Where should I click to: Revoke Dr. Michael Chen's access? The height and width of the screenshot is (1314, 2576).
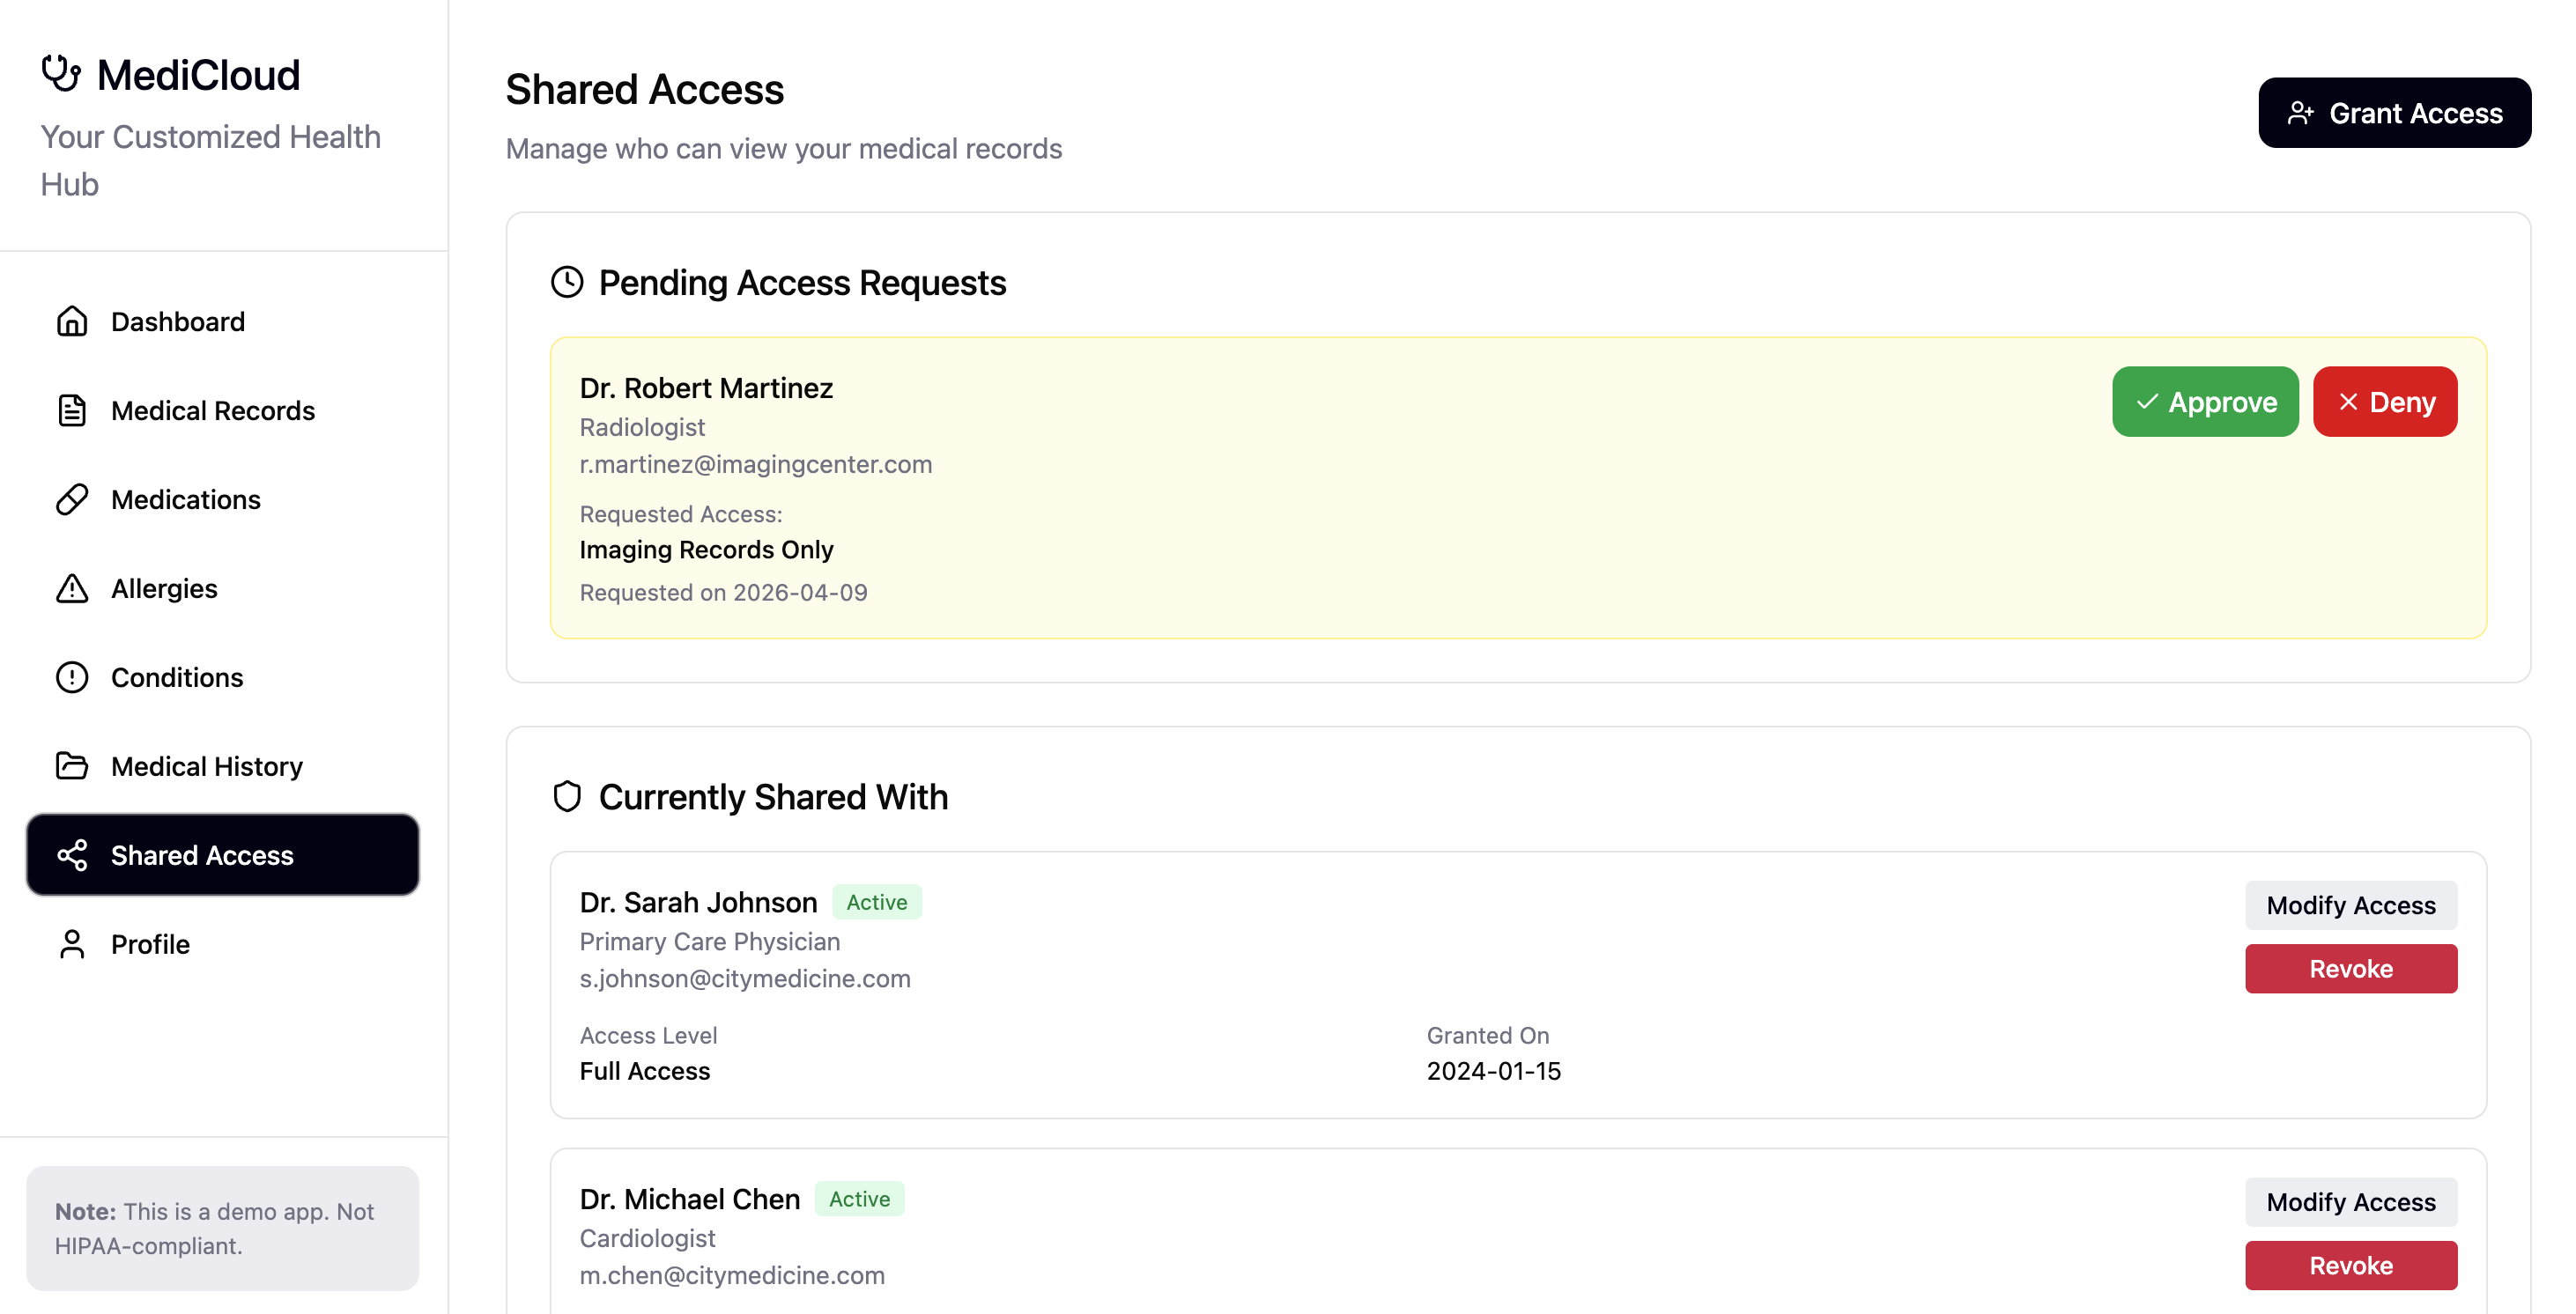point(2350,1266)
